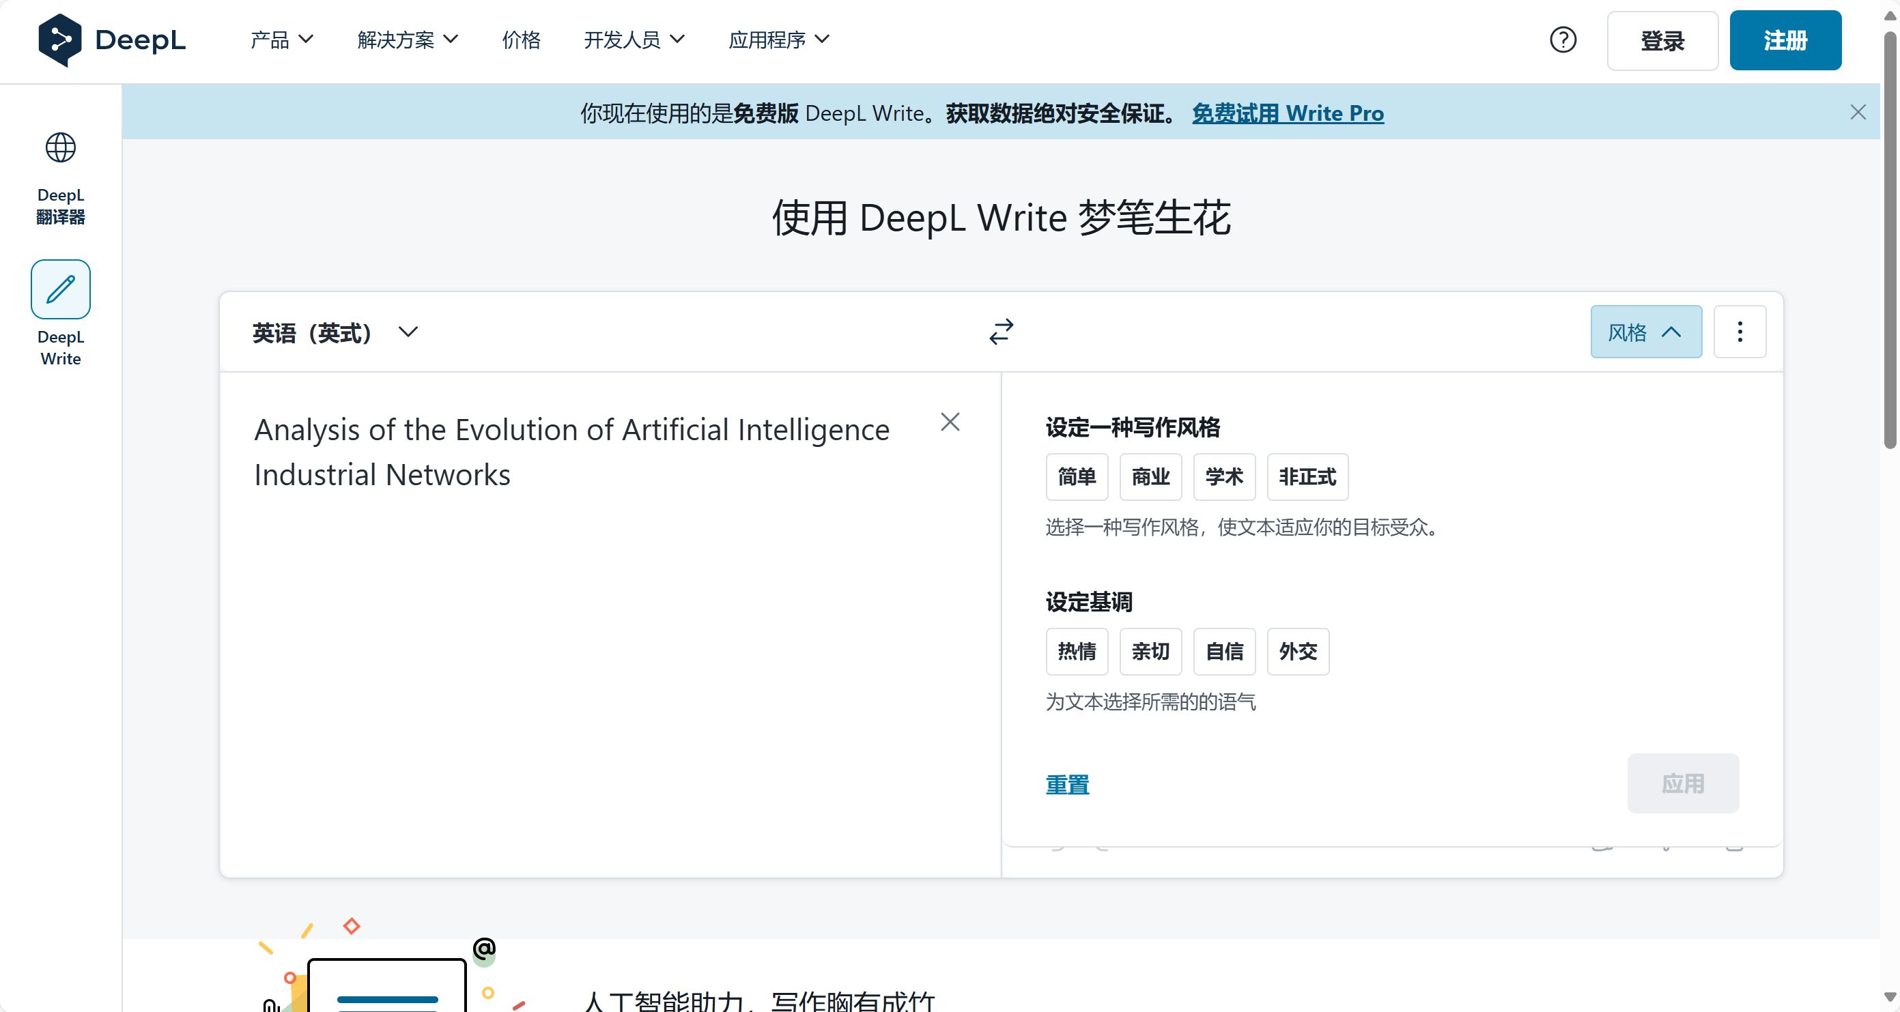Expand the 产品 navigation menu
Screen dimensions: 1900x1012
[282, 40]
